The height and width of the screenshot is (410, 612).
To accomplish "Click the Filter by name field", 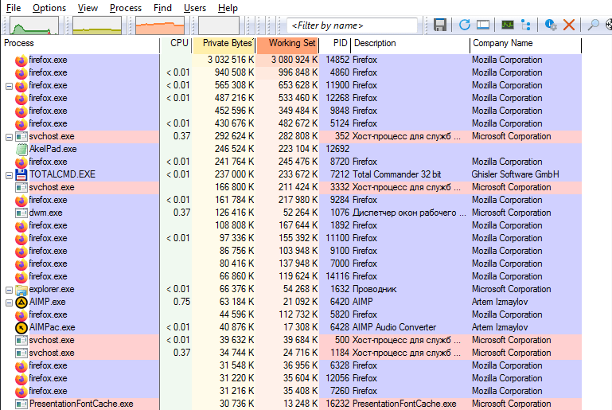I will point(352,25).
